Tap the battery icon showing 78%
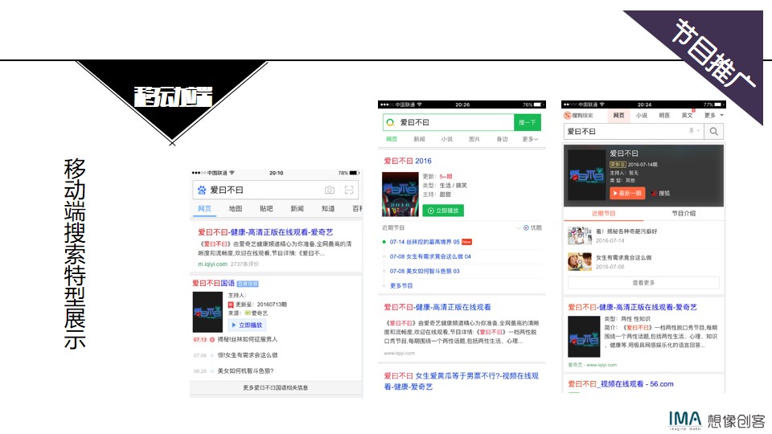Screen dimensions: 772x434 coord(354,173)
